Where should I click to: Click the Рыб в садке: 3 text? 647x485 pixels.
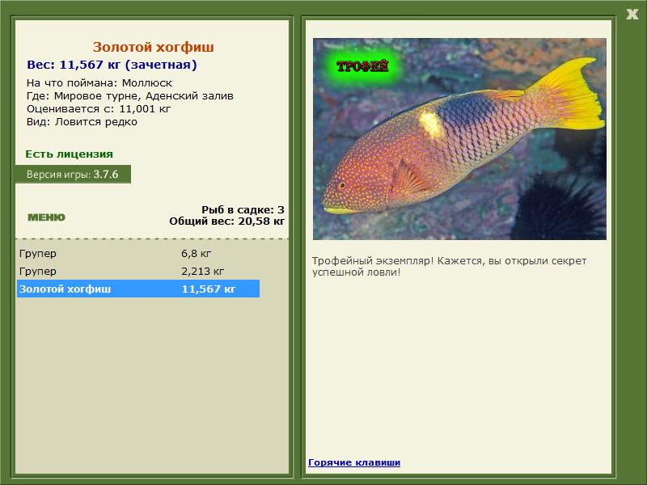243,209
